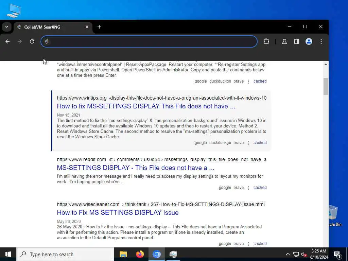This screenshot has width=348, height=261.
Task: Click the forward navigation arrow
Action: 20,41
